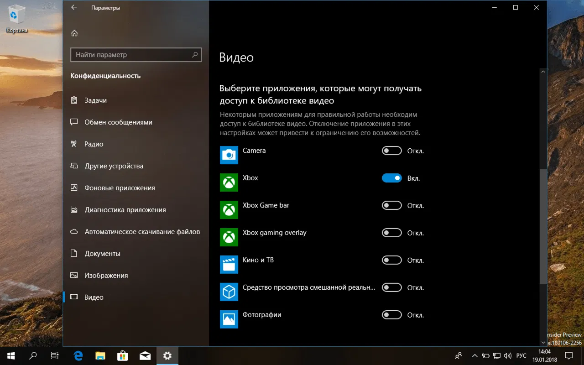Enable video access for Camera
584x365 pixels.
coord(391,151)
